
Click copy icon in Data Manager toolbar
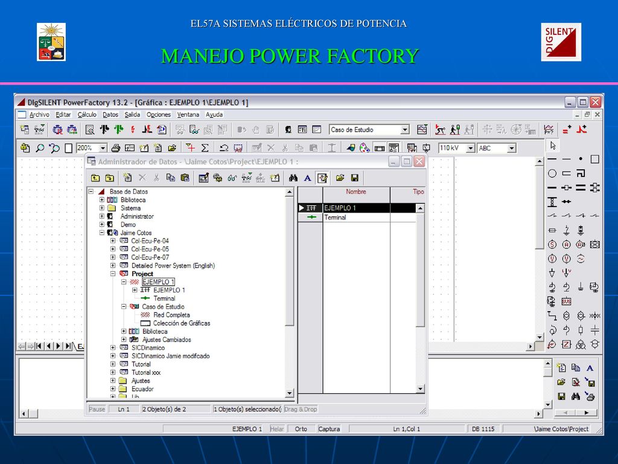[171, 178]
